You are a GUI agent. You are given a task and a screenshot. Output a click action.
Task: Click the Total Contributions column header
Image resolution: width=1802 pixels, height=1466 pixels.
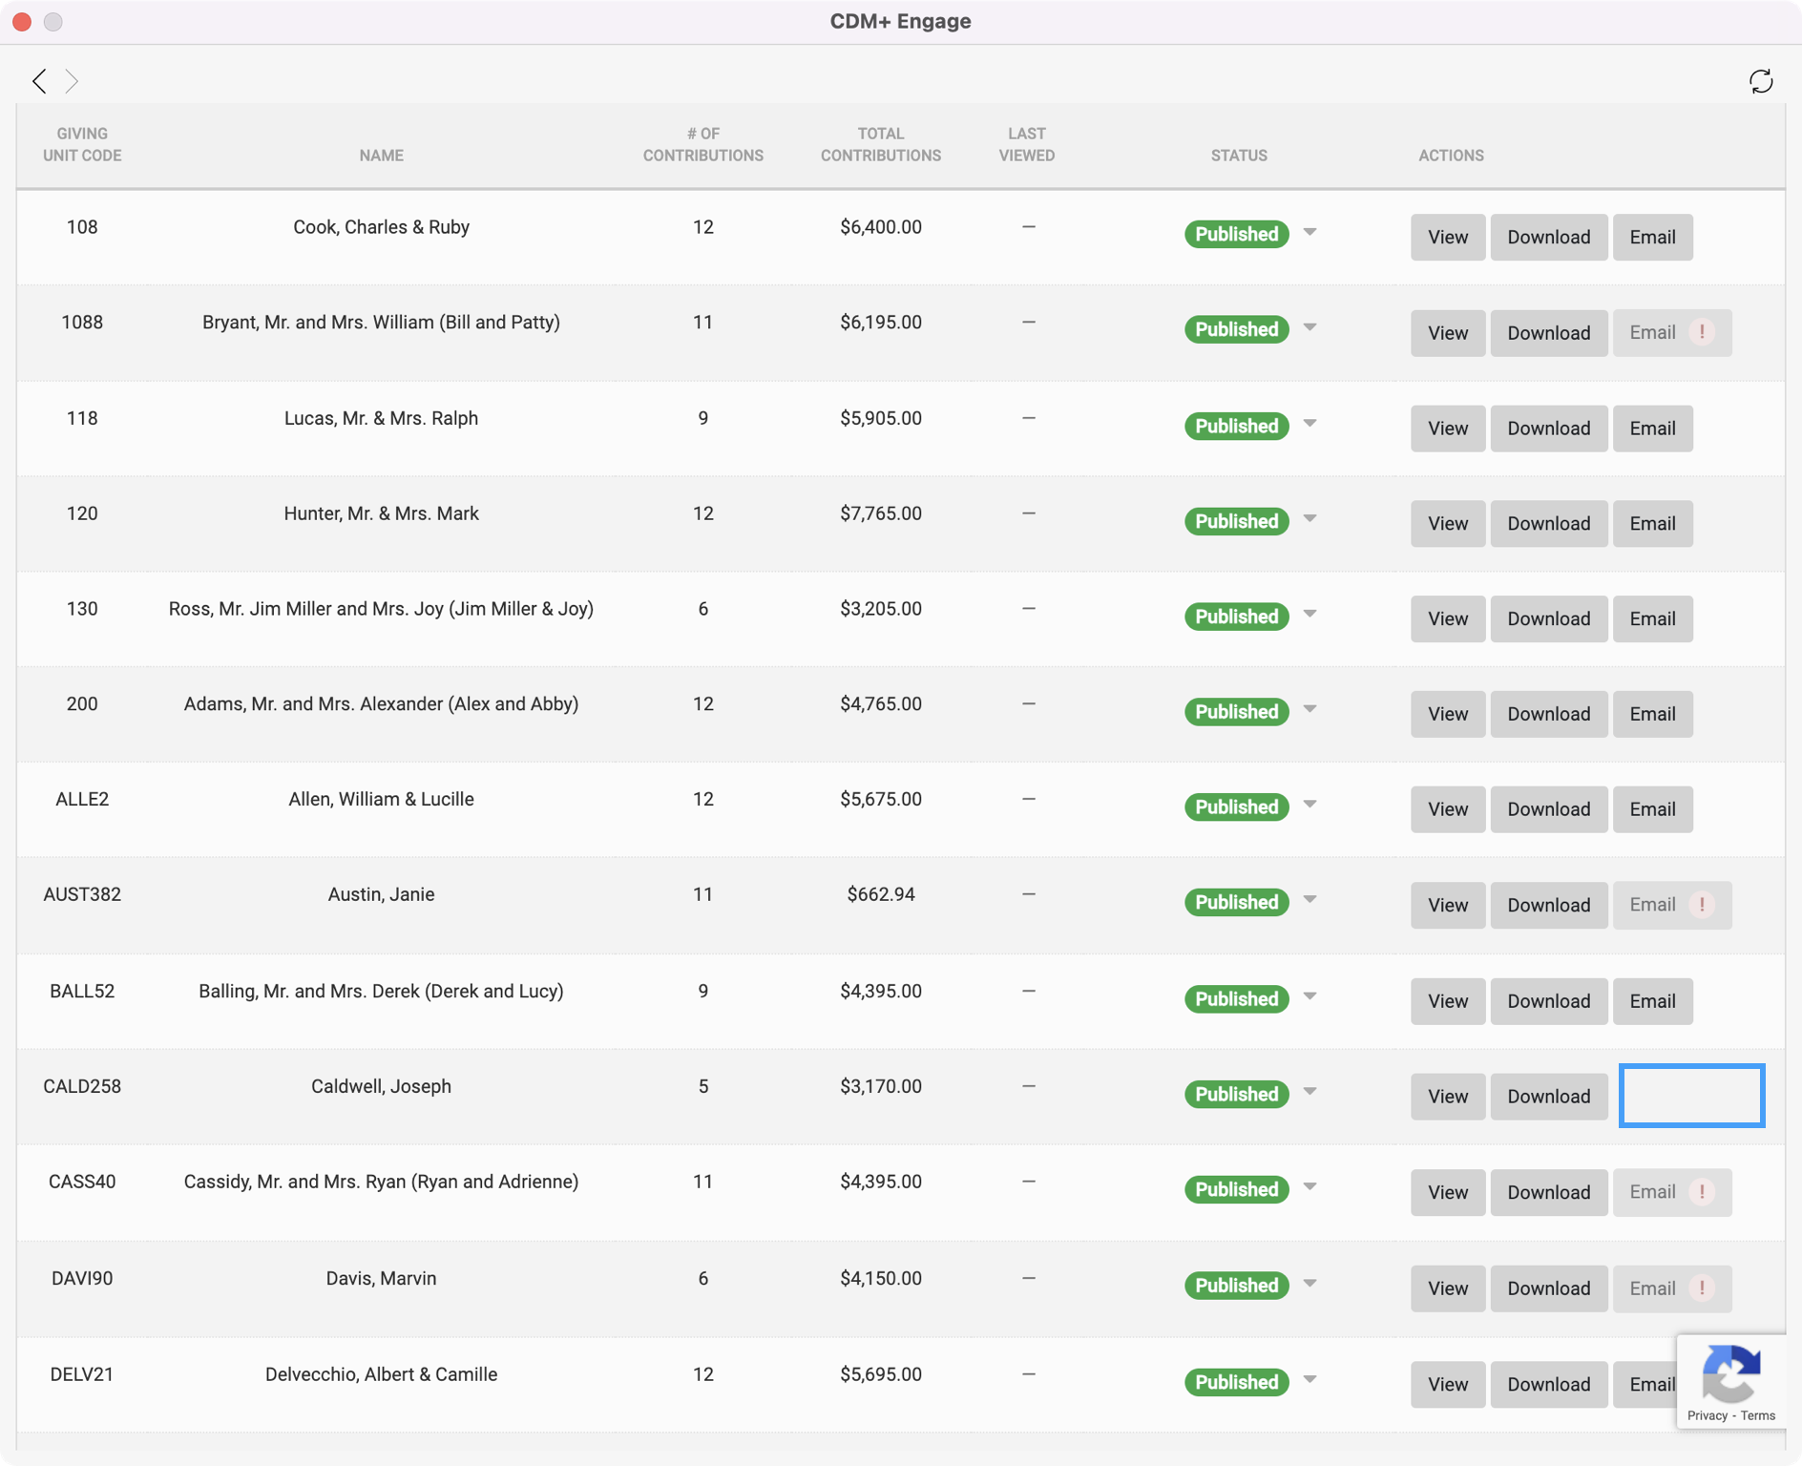880,145
